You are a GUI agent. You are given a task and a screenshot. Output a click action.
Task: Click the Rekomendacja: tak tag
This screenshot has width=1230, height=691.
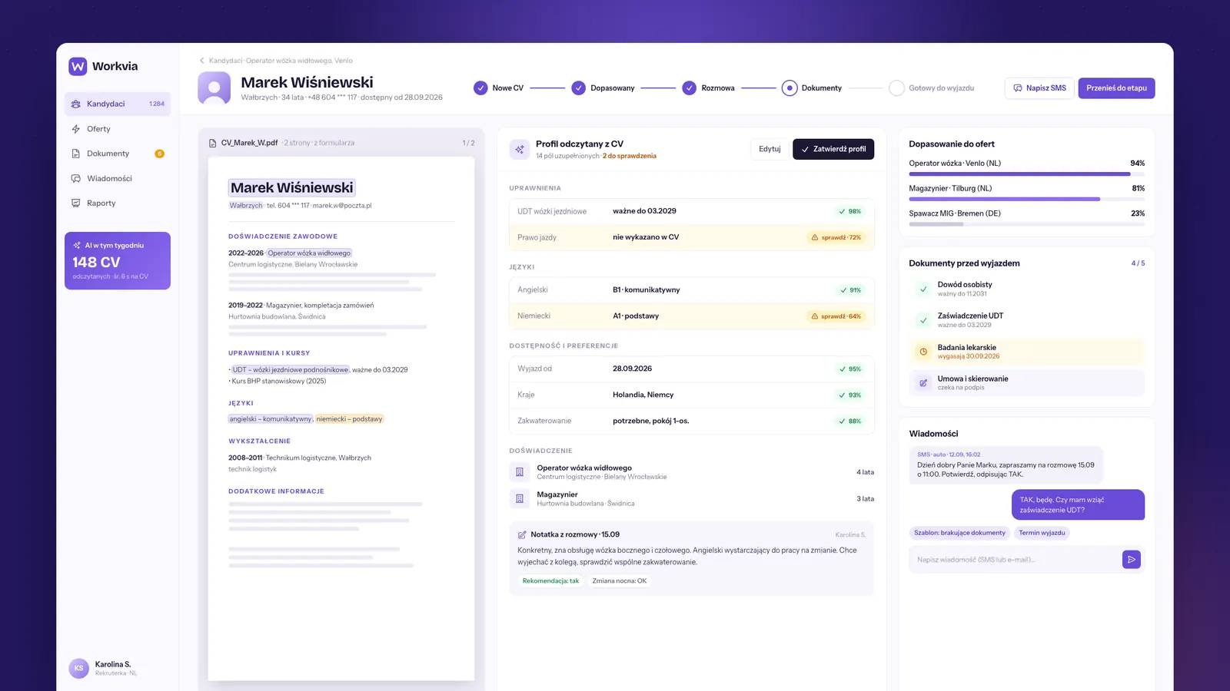point(550,581)
